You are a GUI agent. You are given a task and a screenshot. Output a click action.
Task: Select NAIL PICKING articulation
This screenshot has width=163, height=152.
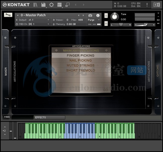pos(81,60)
